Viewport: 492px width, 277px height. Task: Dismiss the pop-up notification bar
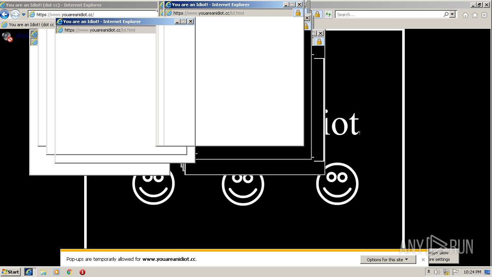423,260
